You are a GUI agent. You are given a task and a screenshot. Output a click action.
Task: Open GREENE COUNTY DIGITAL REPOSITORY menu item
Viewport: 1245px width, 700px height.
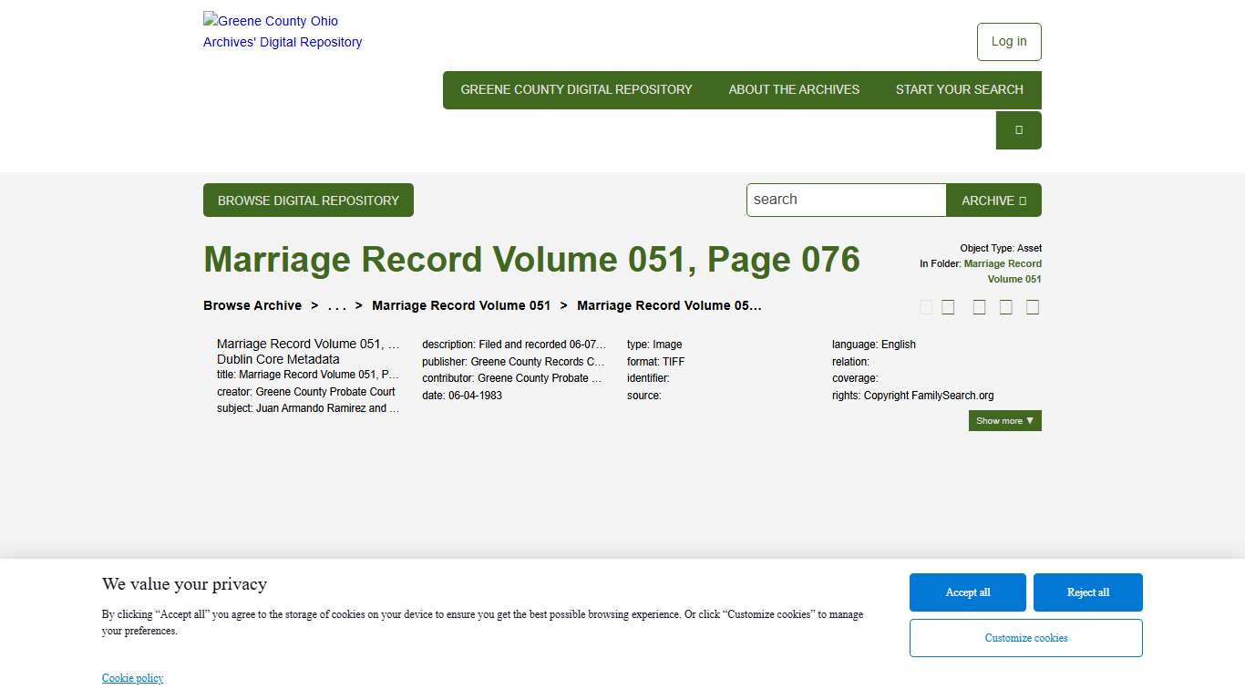click(x=576, y=89)
